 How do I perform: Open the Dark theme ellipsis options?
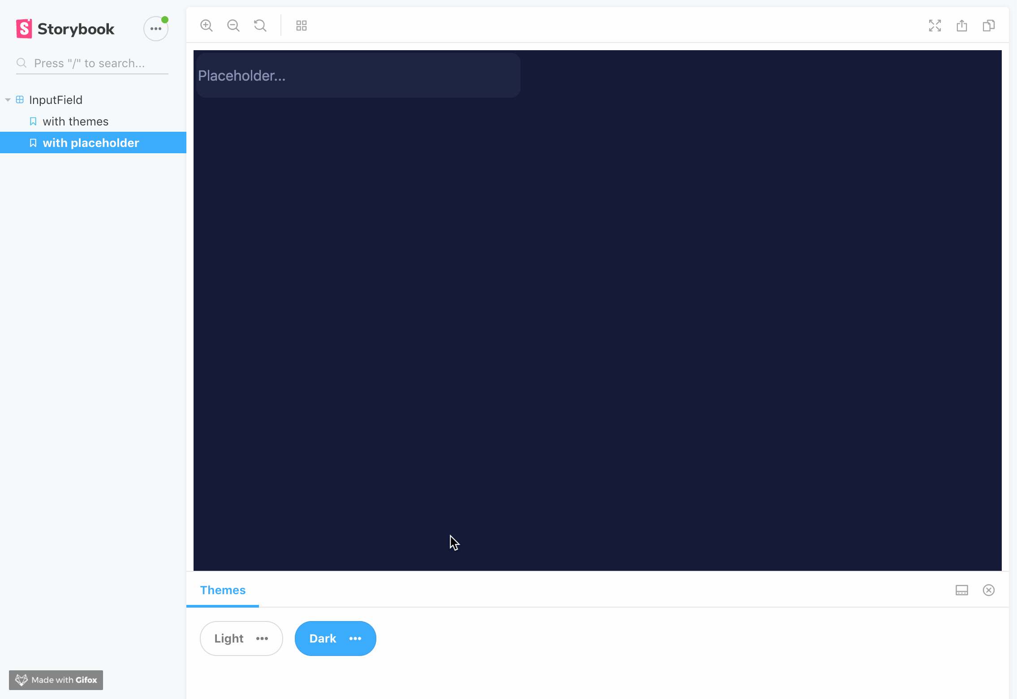pos(355,639)
